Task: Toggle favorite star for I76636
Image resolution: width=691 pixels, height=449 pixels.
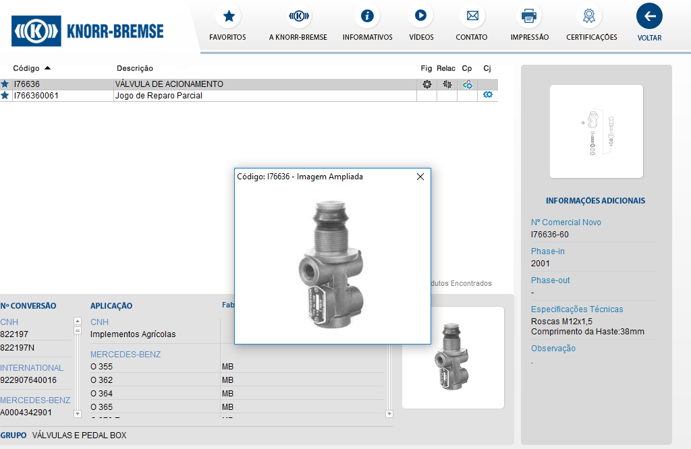Action: 5,84
